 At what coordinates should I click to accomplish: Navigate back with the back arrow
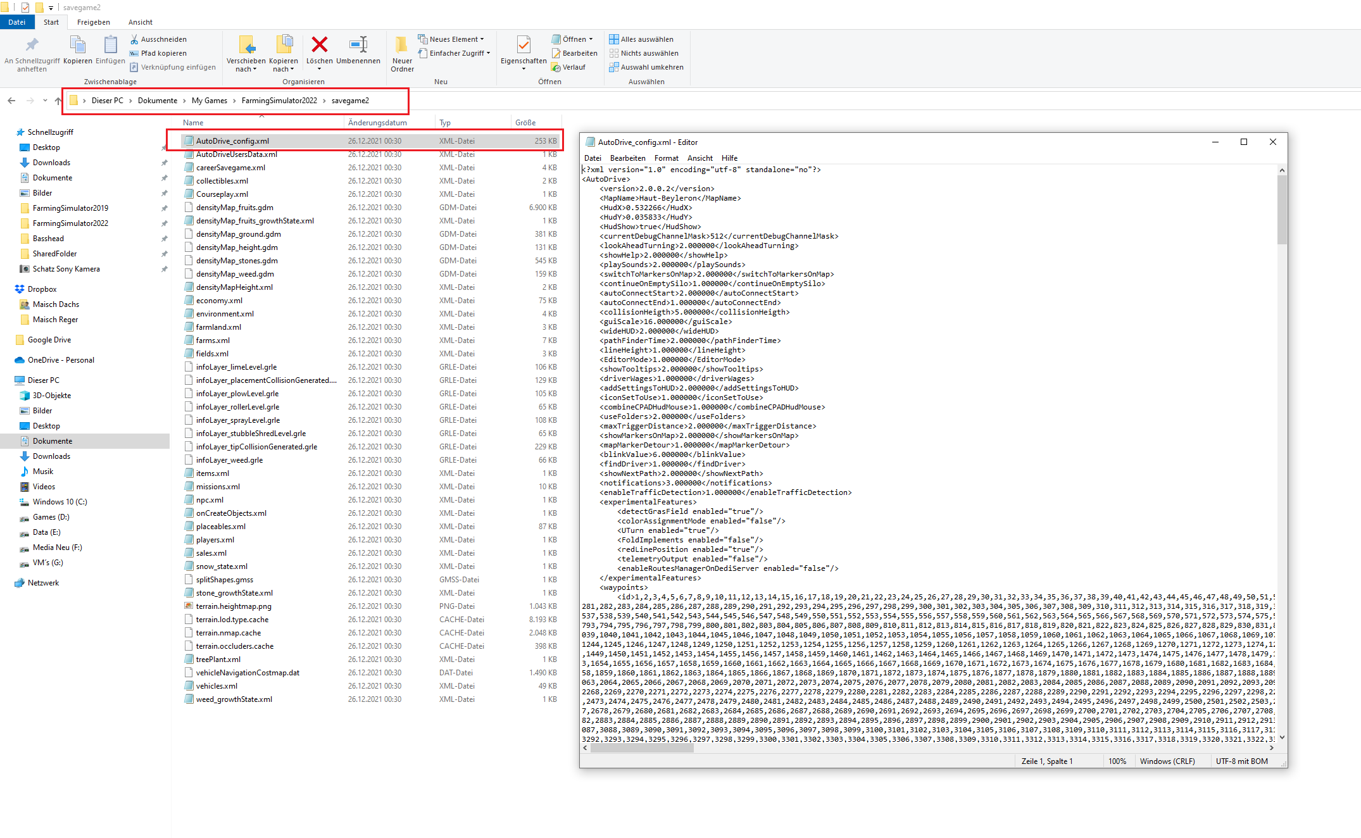pos(11,101)
